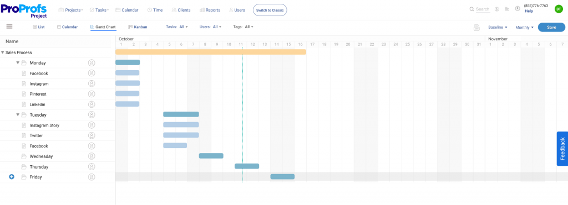Click assignee icon for Thursday row
Screen dimensions: 568x205
(x=92, y=167)
